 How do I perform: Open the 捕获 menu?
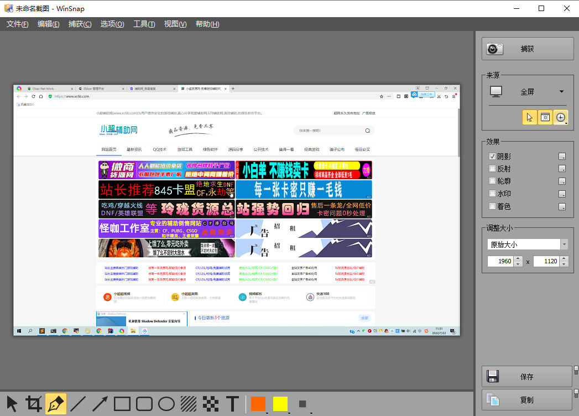(80, 24)
